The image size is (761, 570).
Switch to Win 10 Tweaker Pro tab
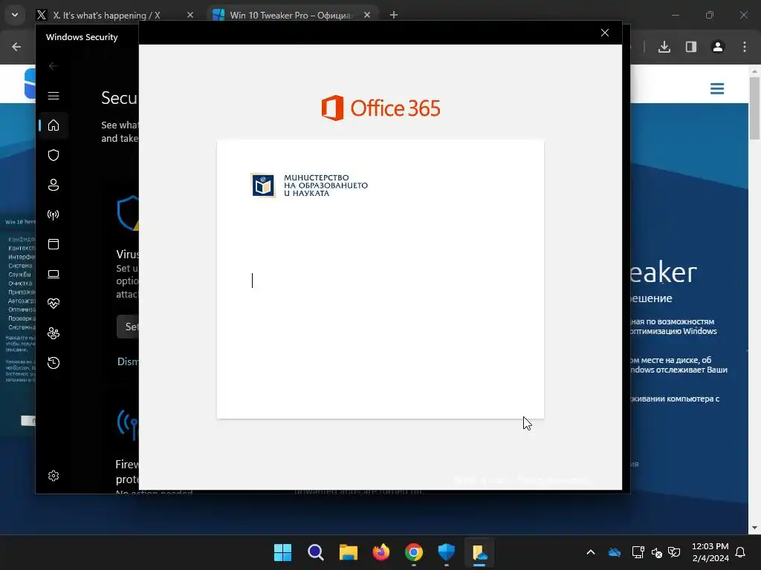tap(291, 15)
